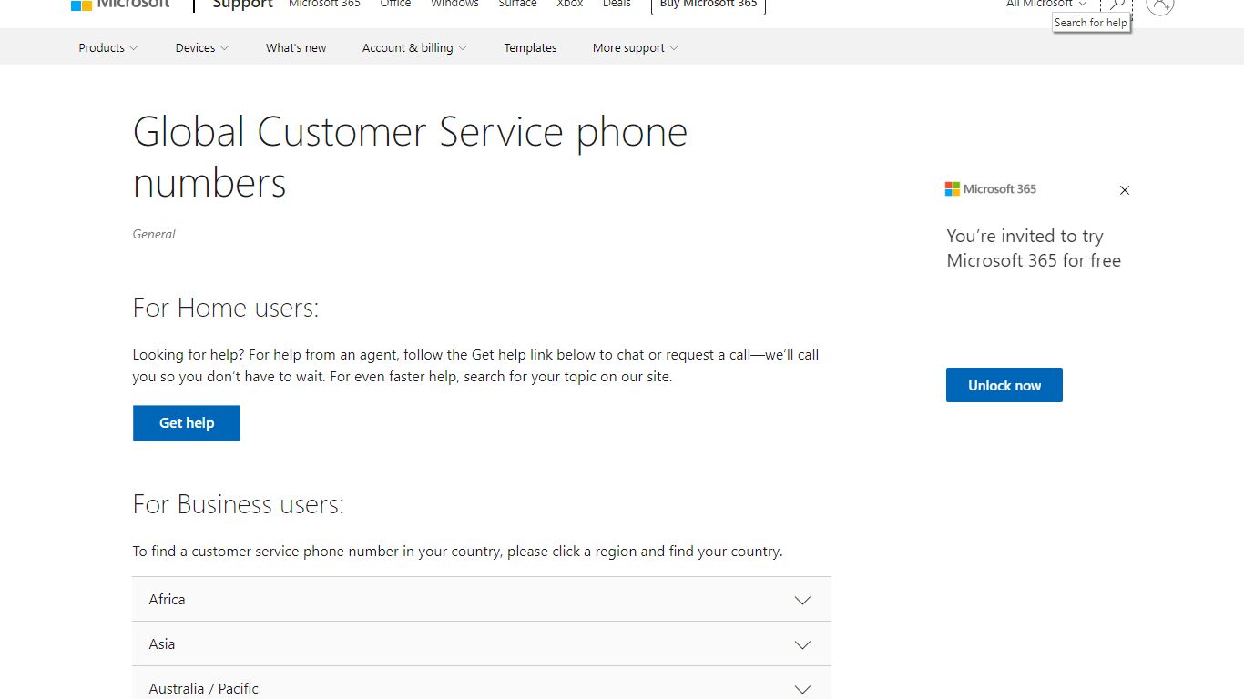Click the For Business users heading
Viewport: 1244px width, 699px height.
[239, 504]
